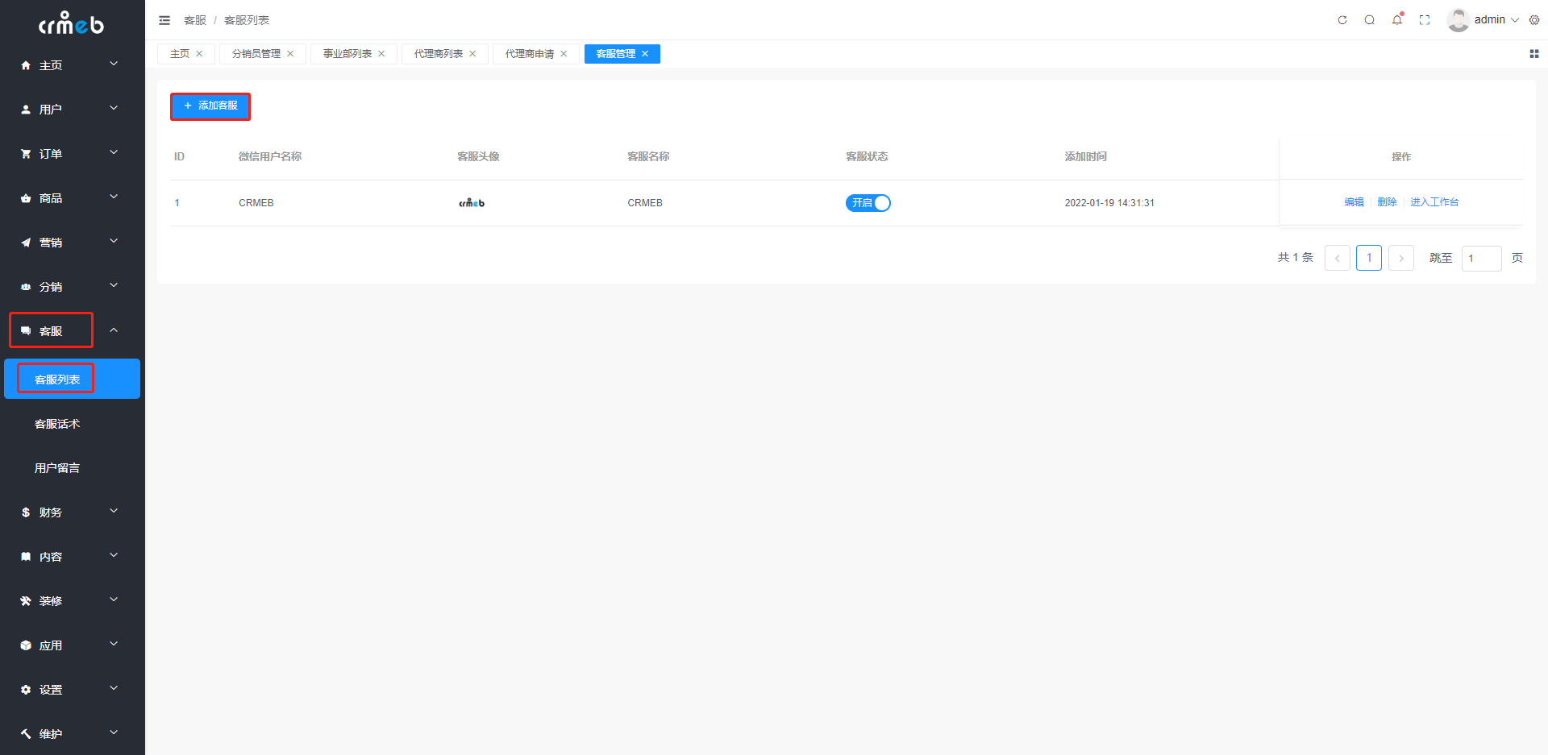The height and width of the screenshot is (755, 1548).
Task: Switch to the 分销员管理 tab
Action: coord(256,54)
